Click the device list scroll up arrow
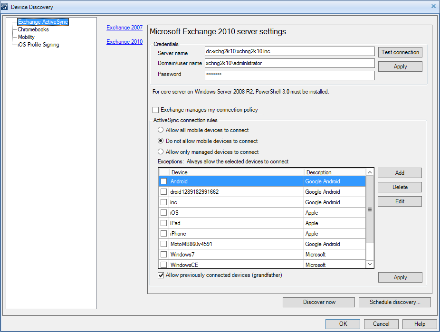 coord(370,172)
